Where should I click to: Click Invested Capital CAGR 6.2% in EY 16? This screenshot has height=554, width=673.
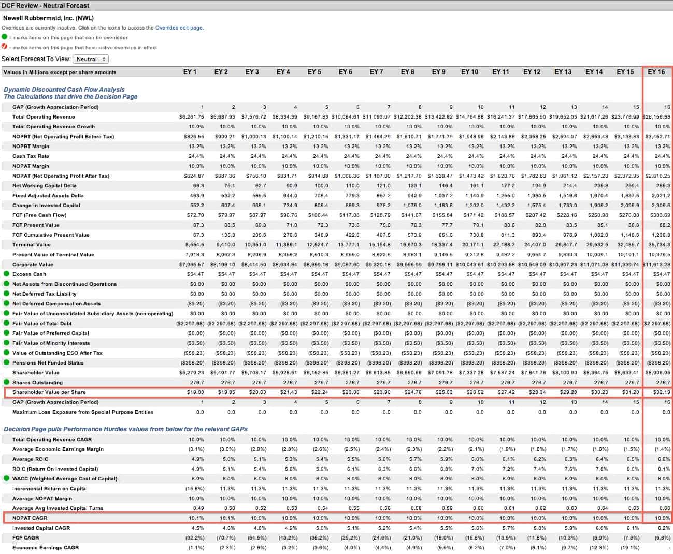[x=664, y=528]
